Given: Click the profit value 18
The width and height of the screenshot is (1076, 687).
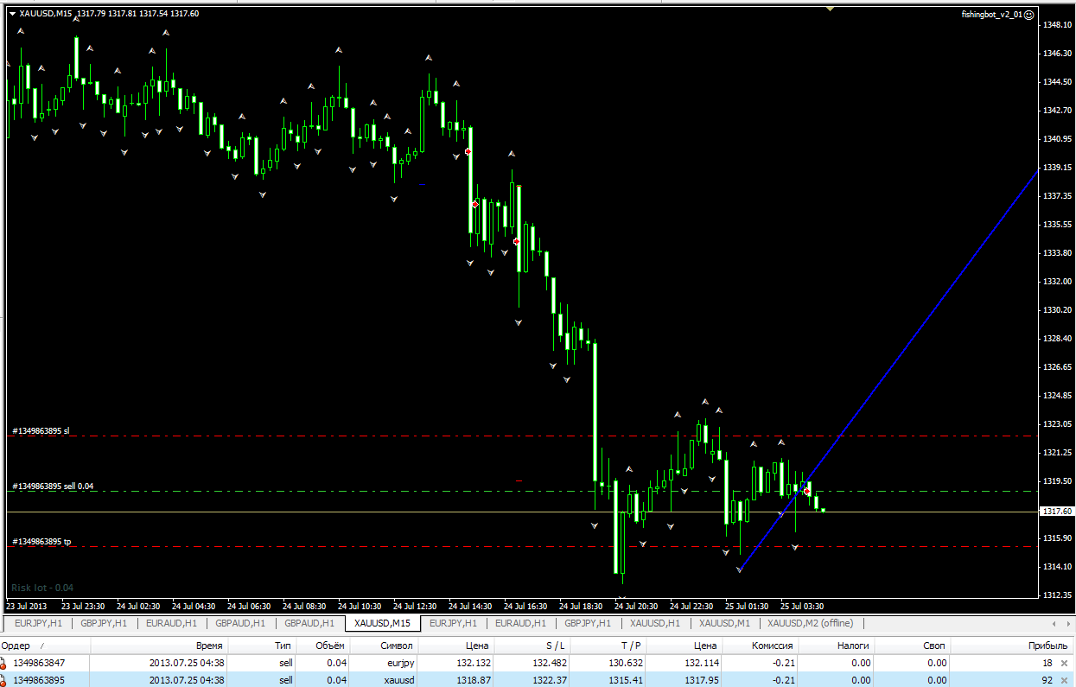Looking at the screenshot, I should [1047, 663].
